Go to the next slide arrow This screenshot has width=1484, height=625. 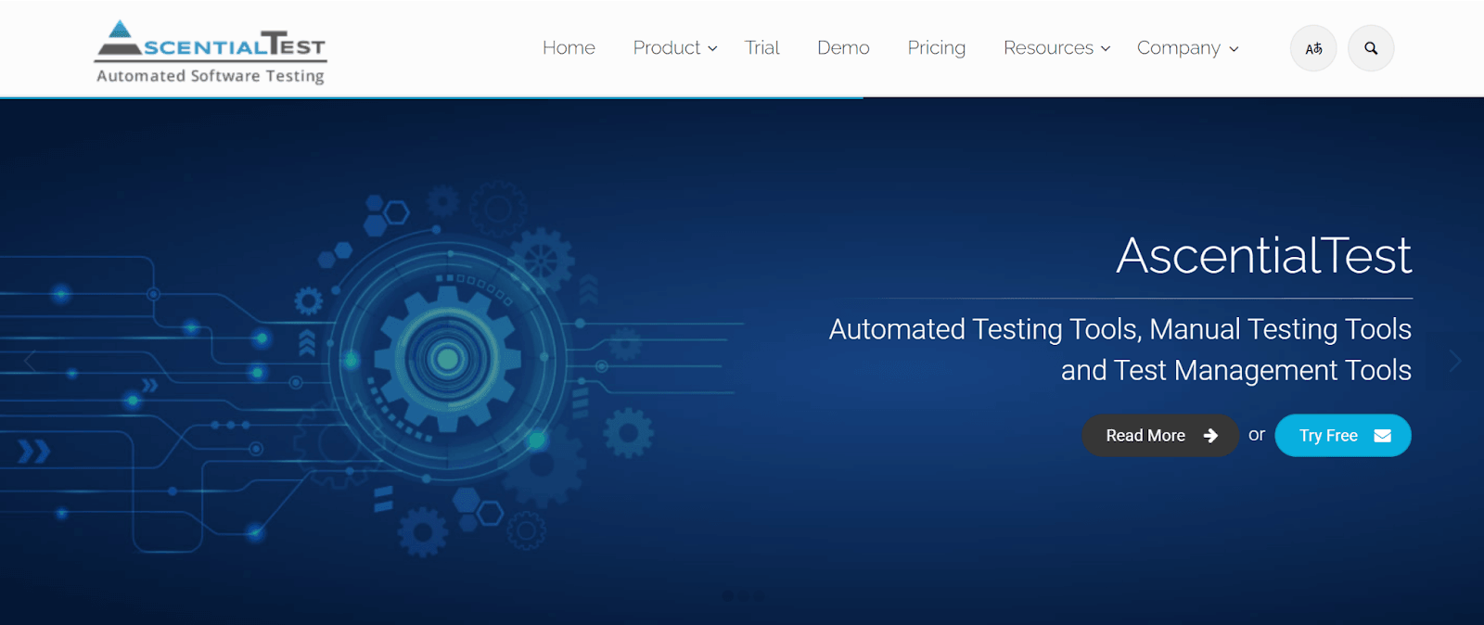(1454, 362)
